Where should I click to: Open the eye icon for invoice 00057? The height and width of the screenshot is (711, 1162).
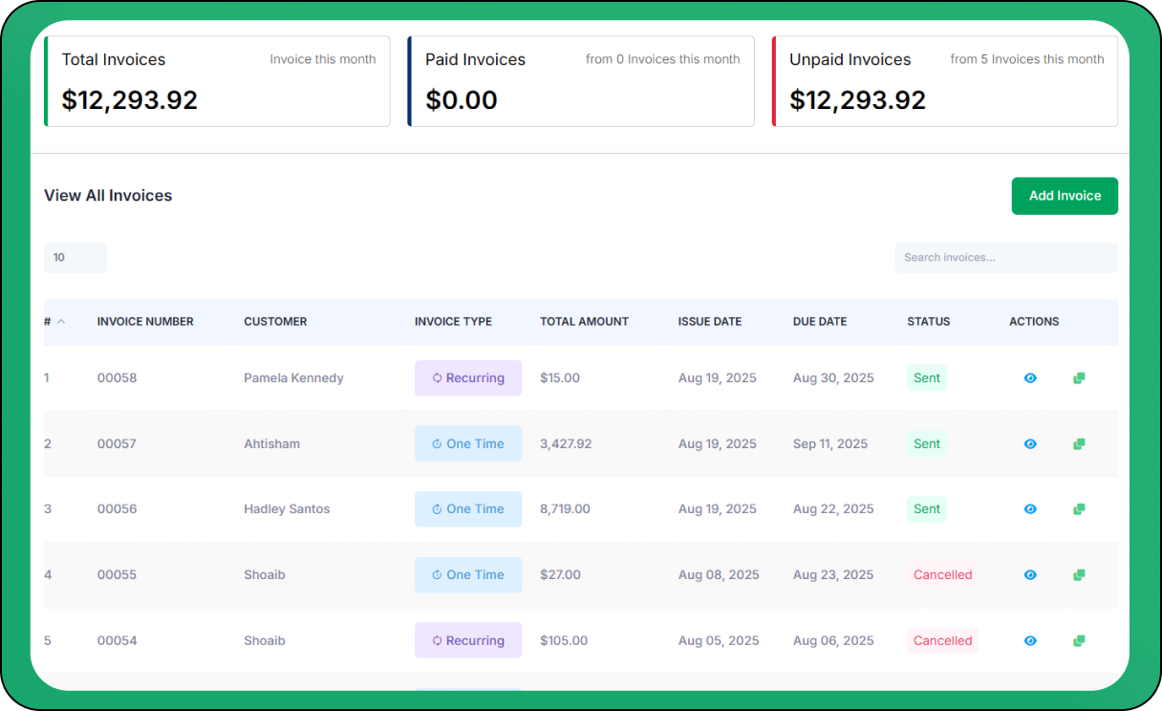pos(1030,444)
